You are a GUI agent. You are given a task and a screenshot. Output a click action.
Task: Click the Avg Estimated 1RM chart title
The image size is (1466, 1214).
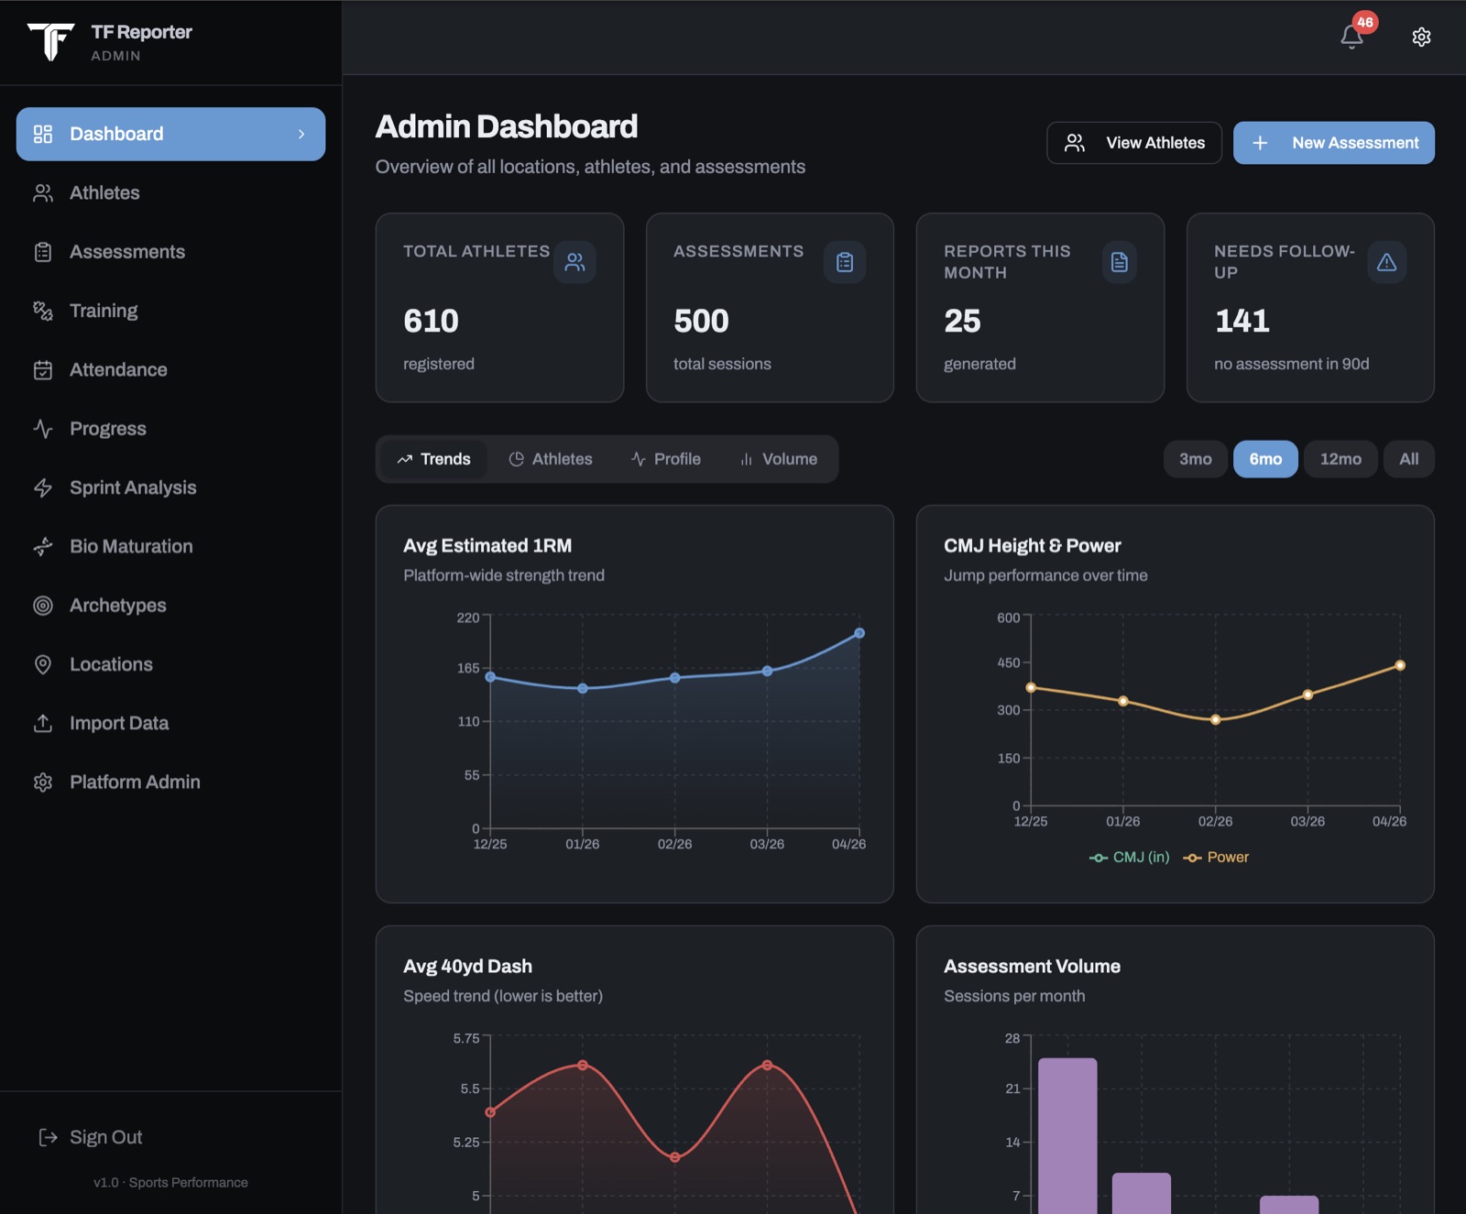click(x=487, y=546)
